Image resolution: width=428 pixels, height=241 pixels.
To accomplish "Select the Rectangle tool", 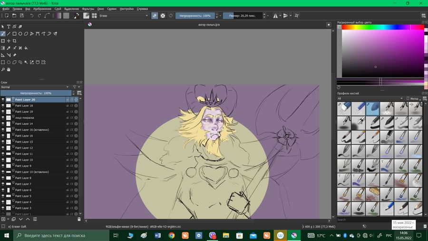I will [14, 34].
